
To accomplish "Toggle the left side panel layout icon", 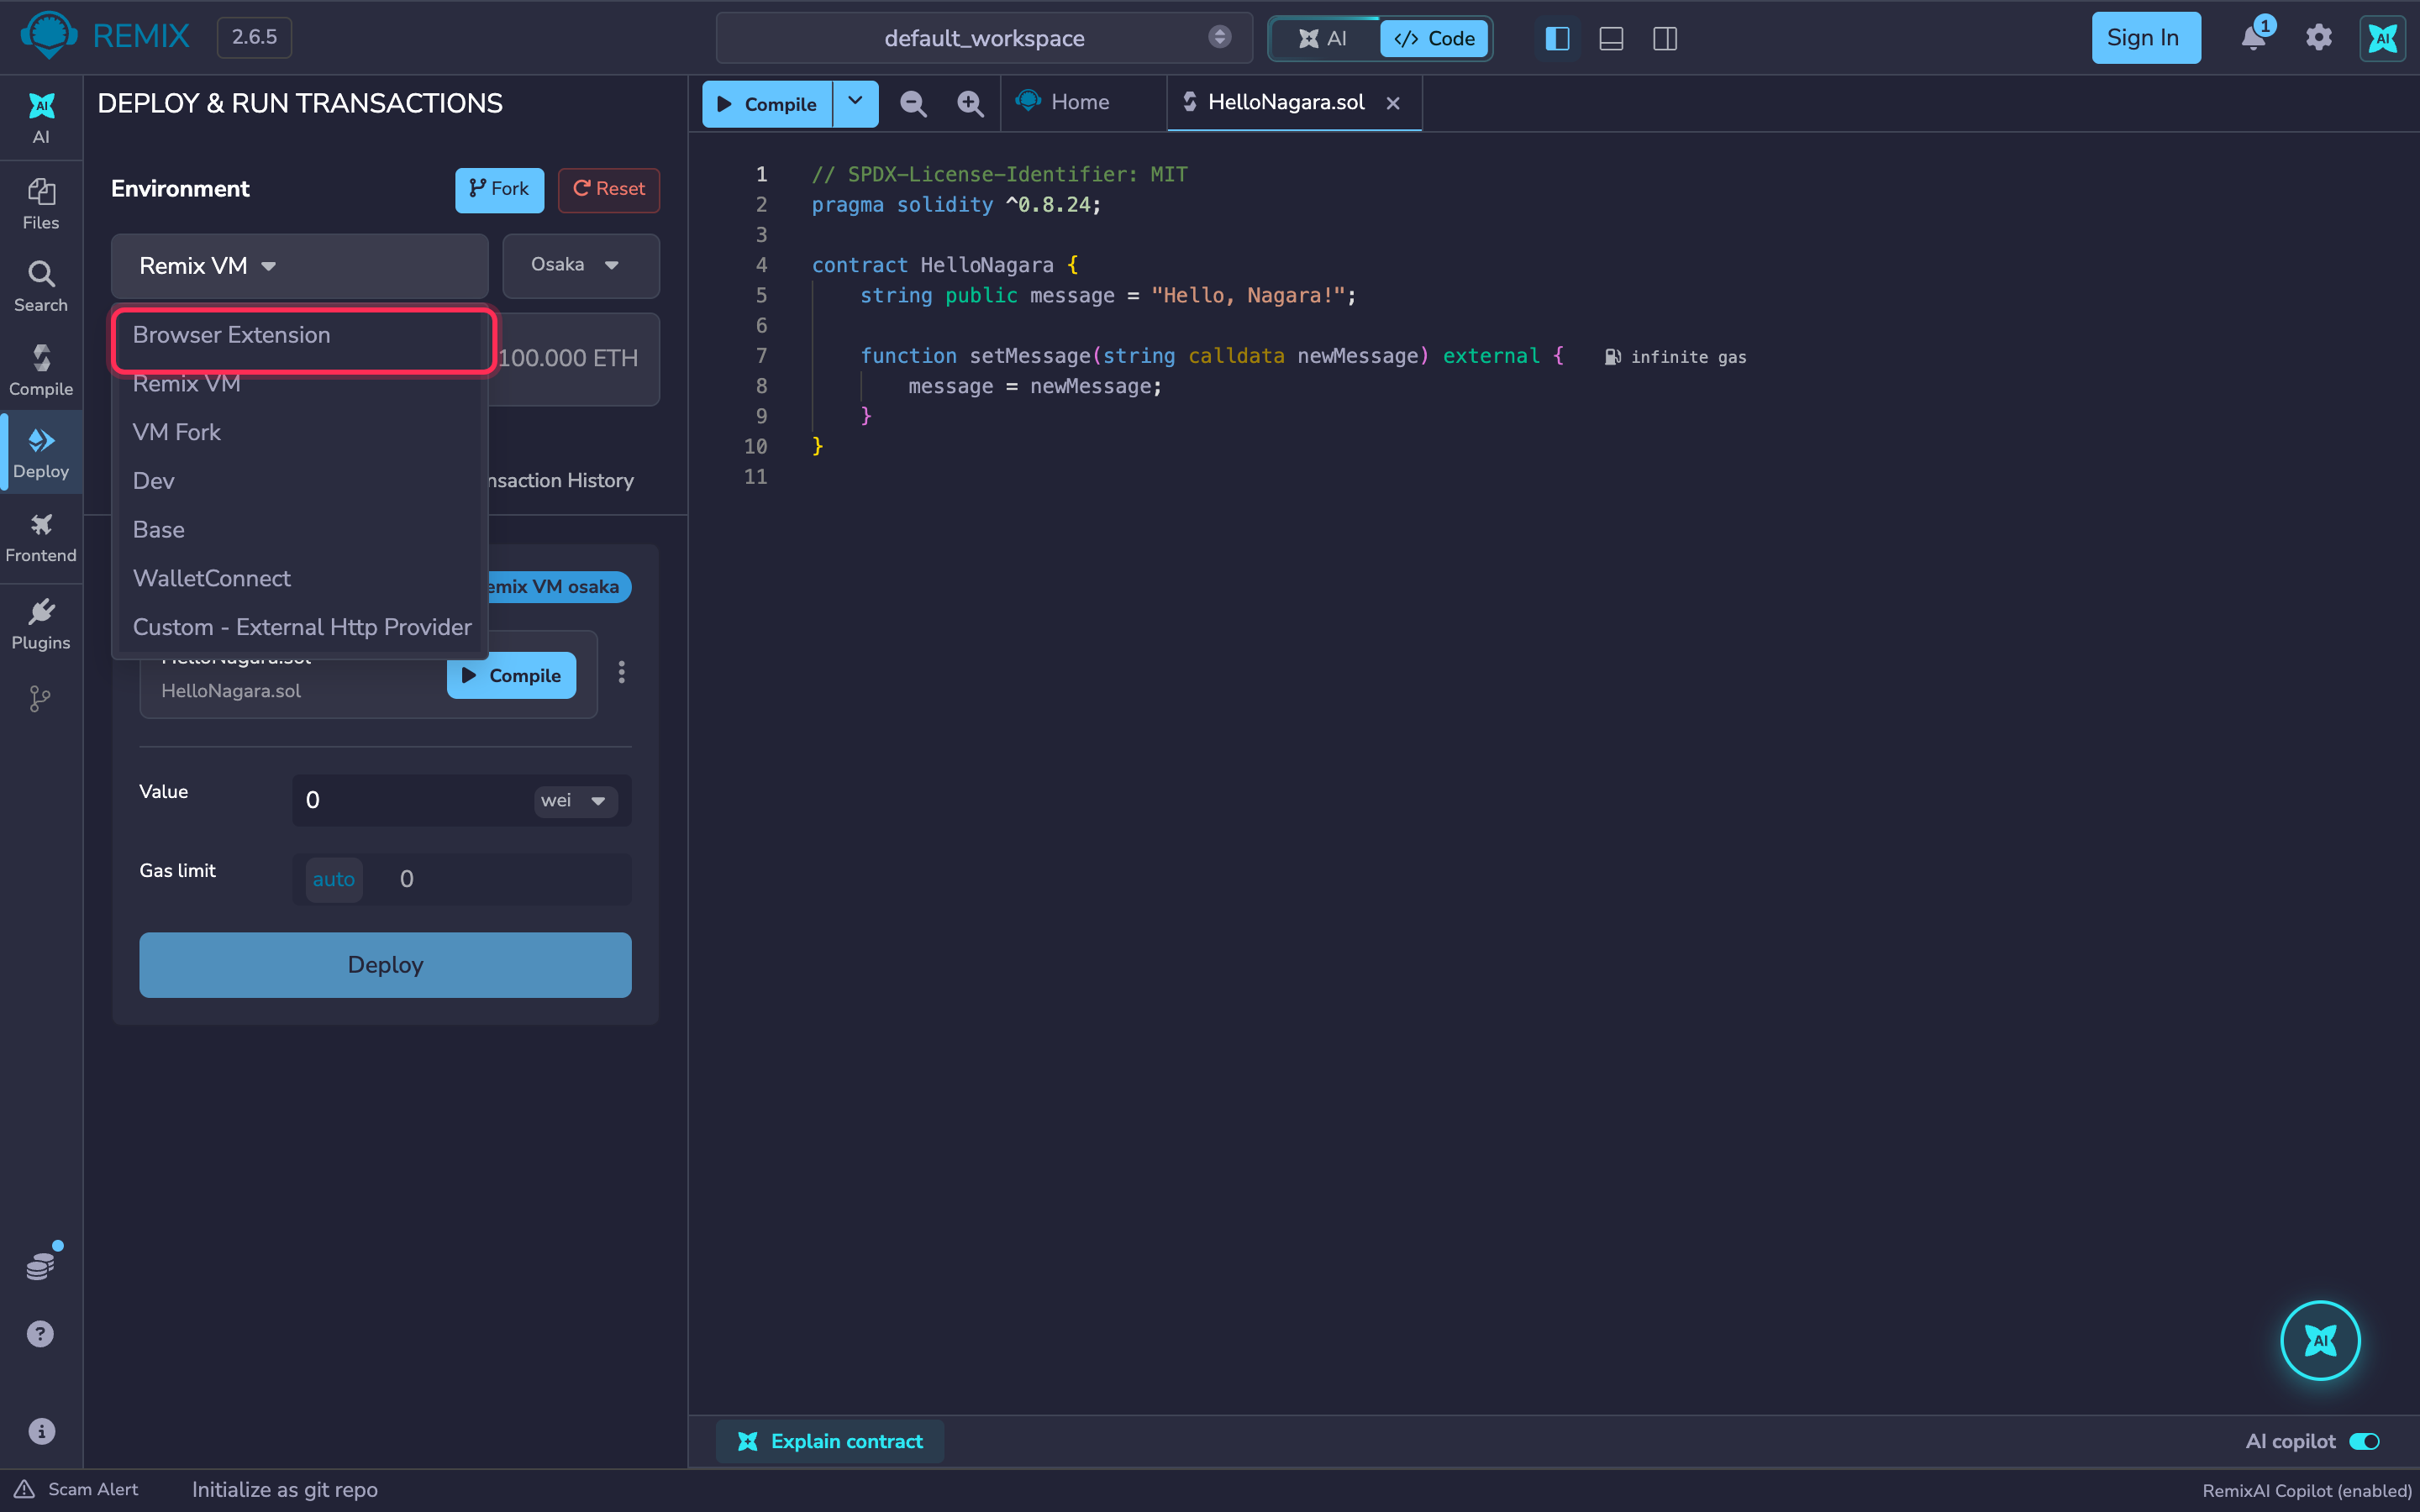I will coord(1557,38).
